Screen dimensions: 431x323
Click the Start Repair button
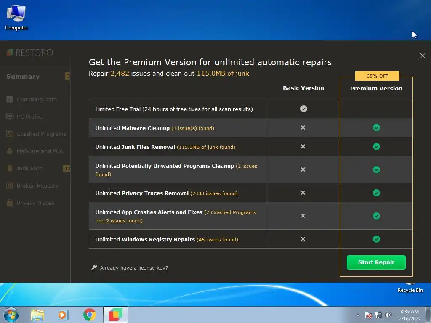(376, 262)
